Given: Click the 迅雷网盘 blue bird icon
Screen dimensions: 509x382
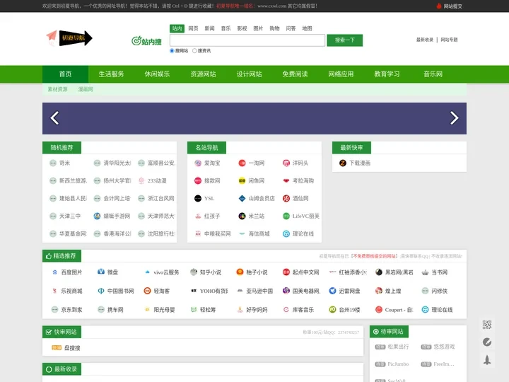Looking at the screenshot, I should click(332, 291).
